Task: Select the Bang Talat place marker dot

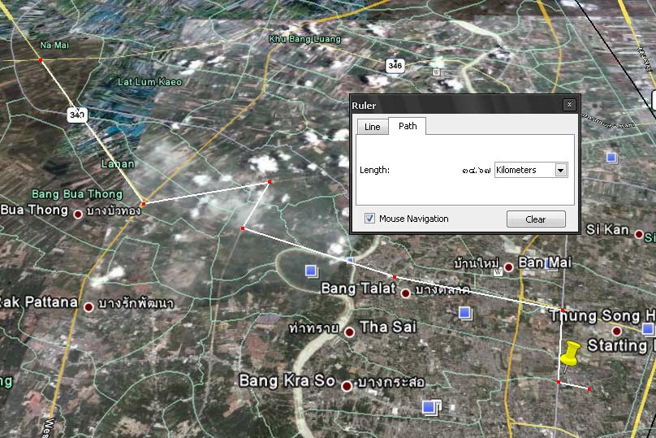Action: click(x=405, y=293)
